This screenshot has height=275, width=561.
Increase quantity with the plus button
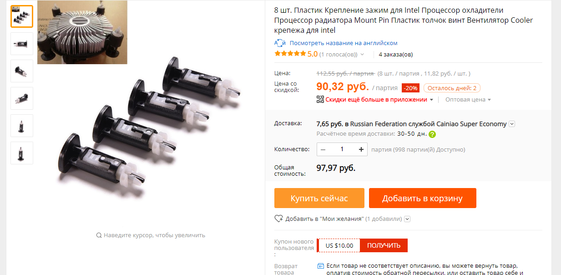(361, 149)
